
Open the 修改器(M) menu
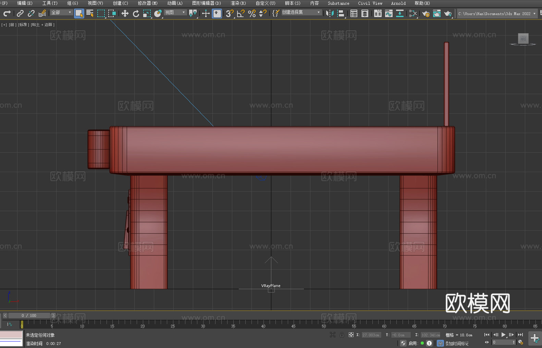click(x=148, y=3)
